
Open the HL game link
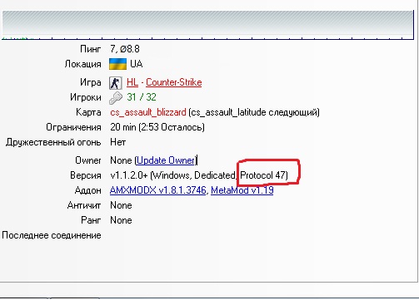click(132, 82)
